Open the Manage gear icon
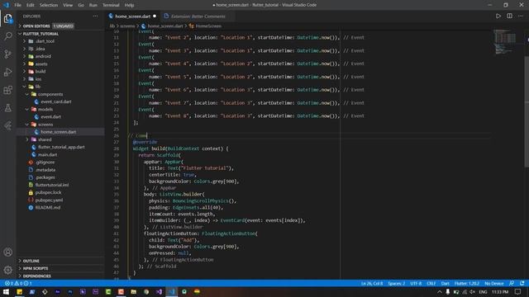The height and width of the screenshot is (297, 529). click(x=7, y=270)
